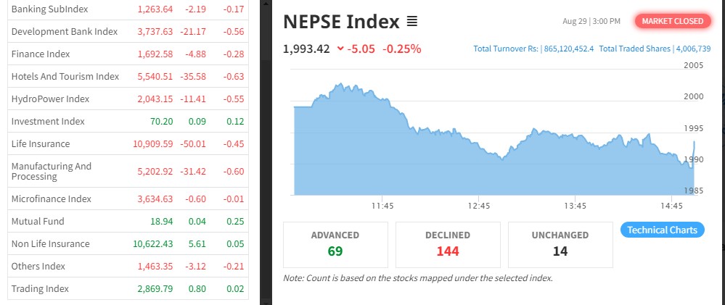The width and height of the screenshot is (725, 305).
Task: Select the Declined stocks count box
Action: pos(448,243)
